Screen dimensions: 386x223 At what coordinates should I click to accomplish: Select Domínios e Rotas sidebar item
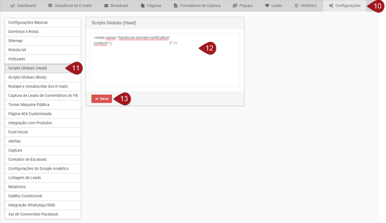(x=43, y=32)
